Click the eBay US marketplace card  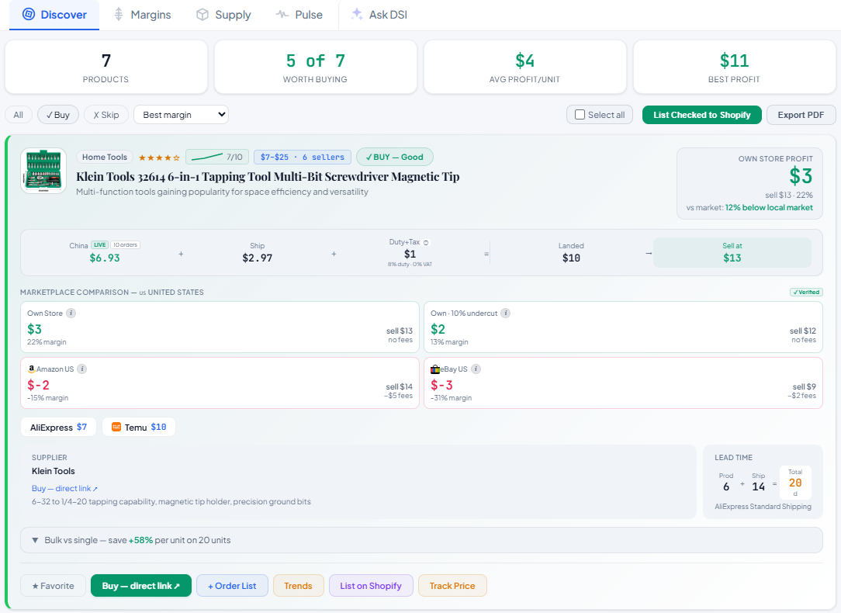tap(623, 383)
